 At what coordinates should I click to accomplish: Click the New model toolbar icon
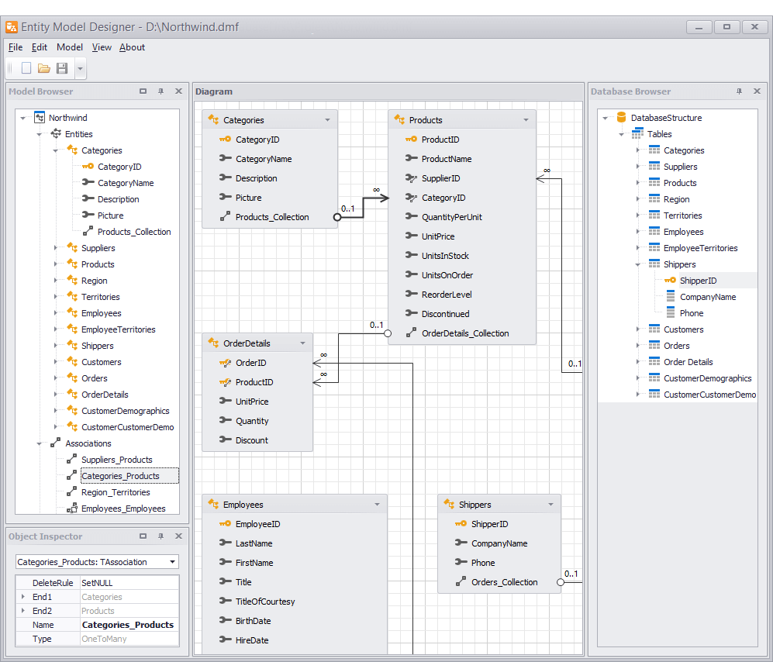coord(26,68)
